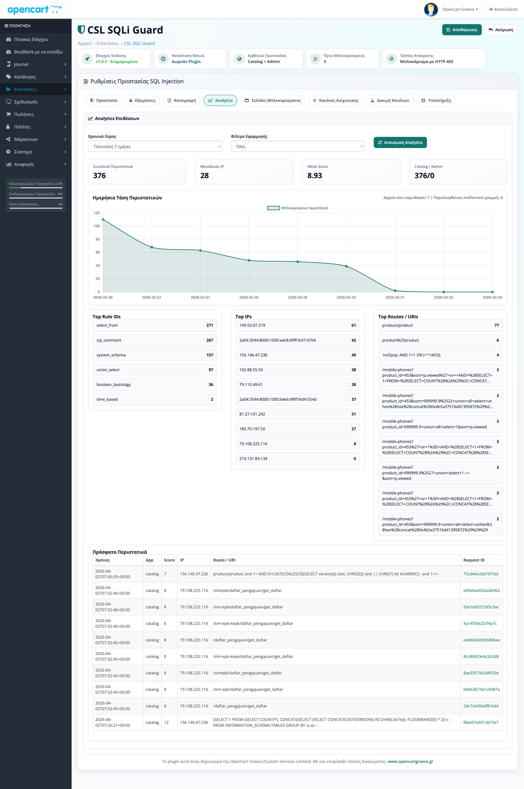Open request ID f8eb97e4513673e7

click(481, 722)
